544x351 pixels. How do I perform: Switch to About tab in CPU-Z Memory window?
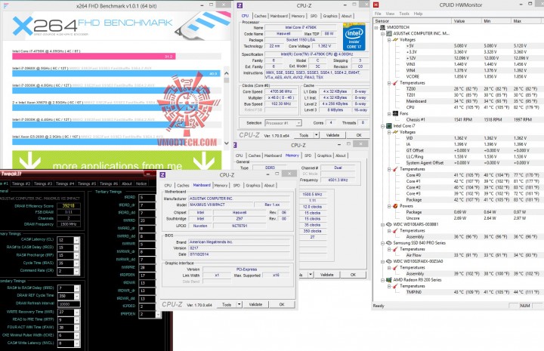tap(341, 155)
